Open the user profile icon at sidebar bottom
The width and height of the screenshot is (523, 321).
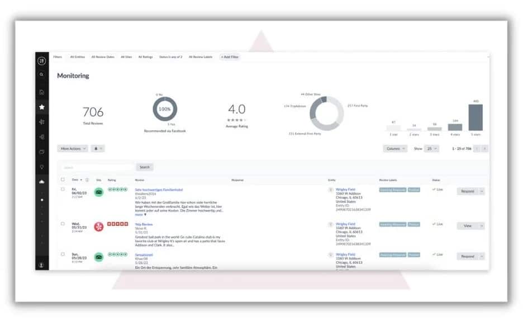click(42, 265)
